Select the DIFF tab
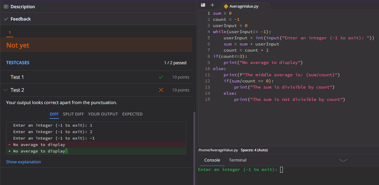The image size is (379, 185). (54, 114)
